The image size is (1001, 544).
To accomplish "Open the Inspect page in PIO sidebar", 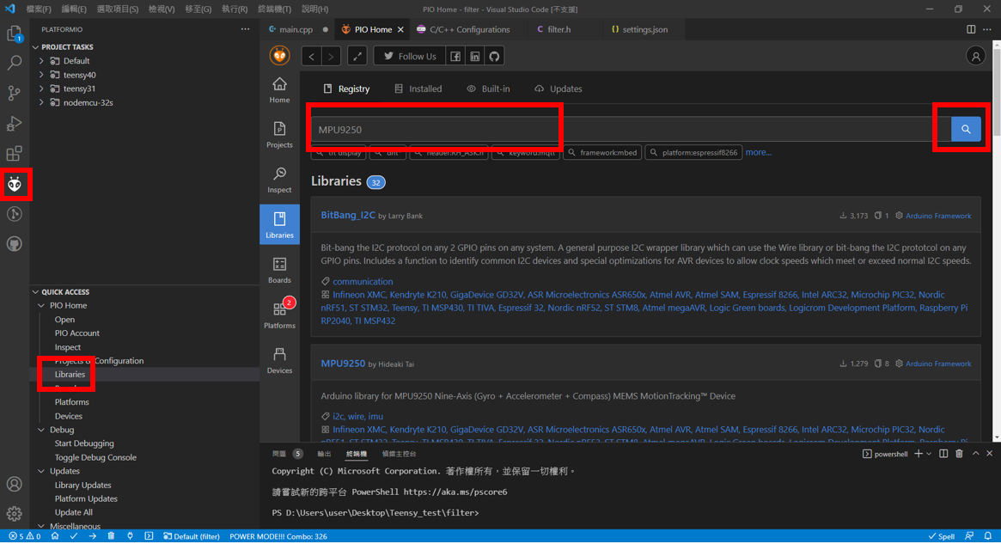I will (279, 180).
